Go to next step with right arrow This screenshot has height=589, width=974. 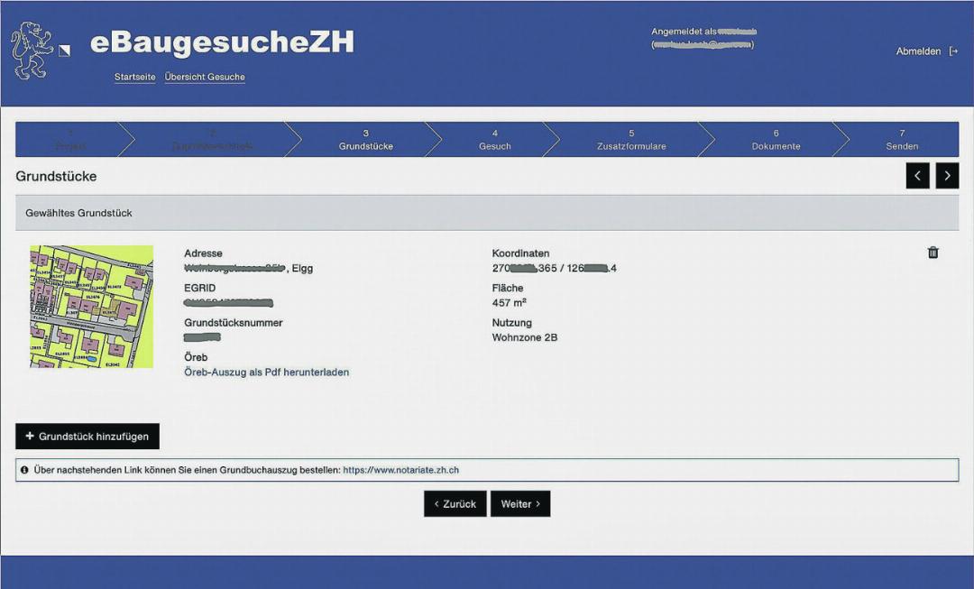947,176
